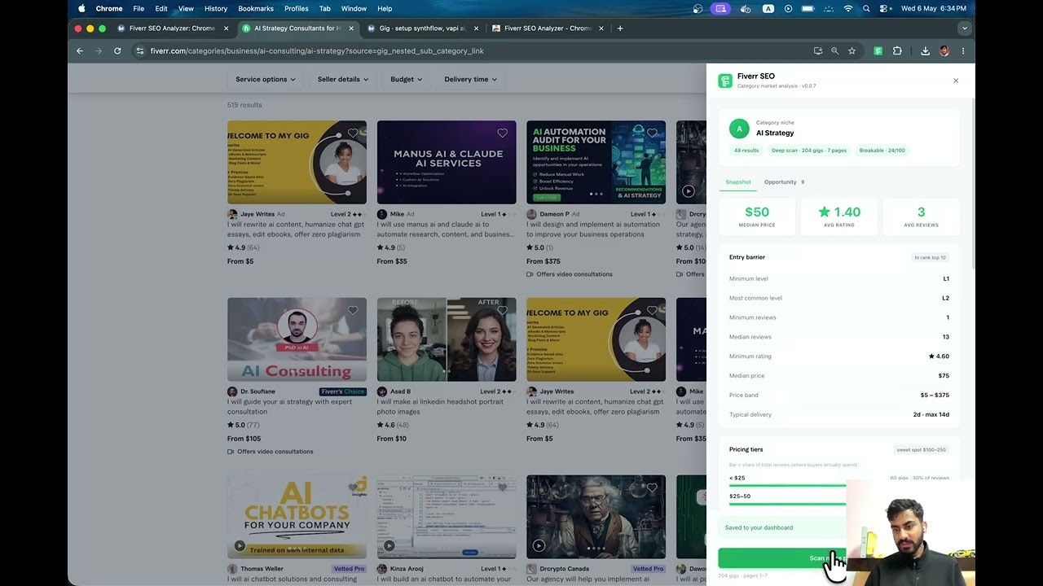The image size is (1043, 586).
Task: Favorite the Mike Manus AI gig heart
Action: coord(502,133)
